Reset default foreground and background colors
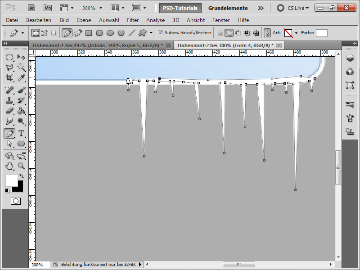Screen dimensions: 360x270 click(7, 190)
